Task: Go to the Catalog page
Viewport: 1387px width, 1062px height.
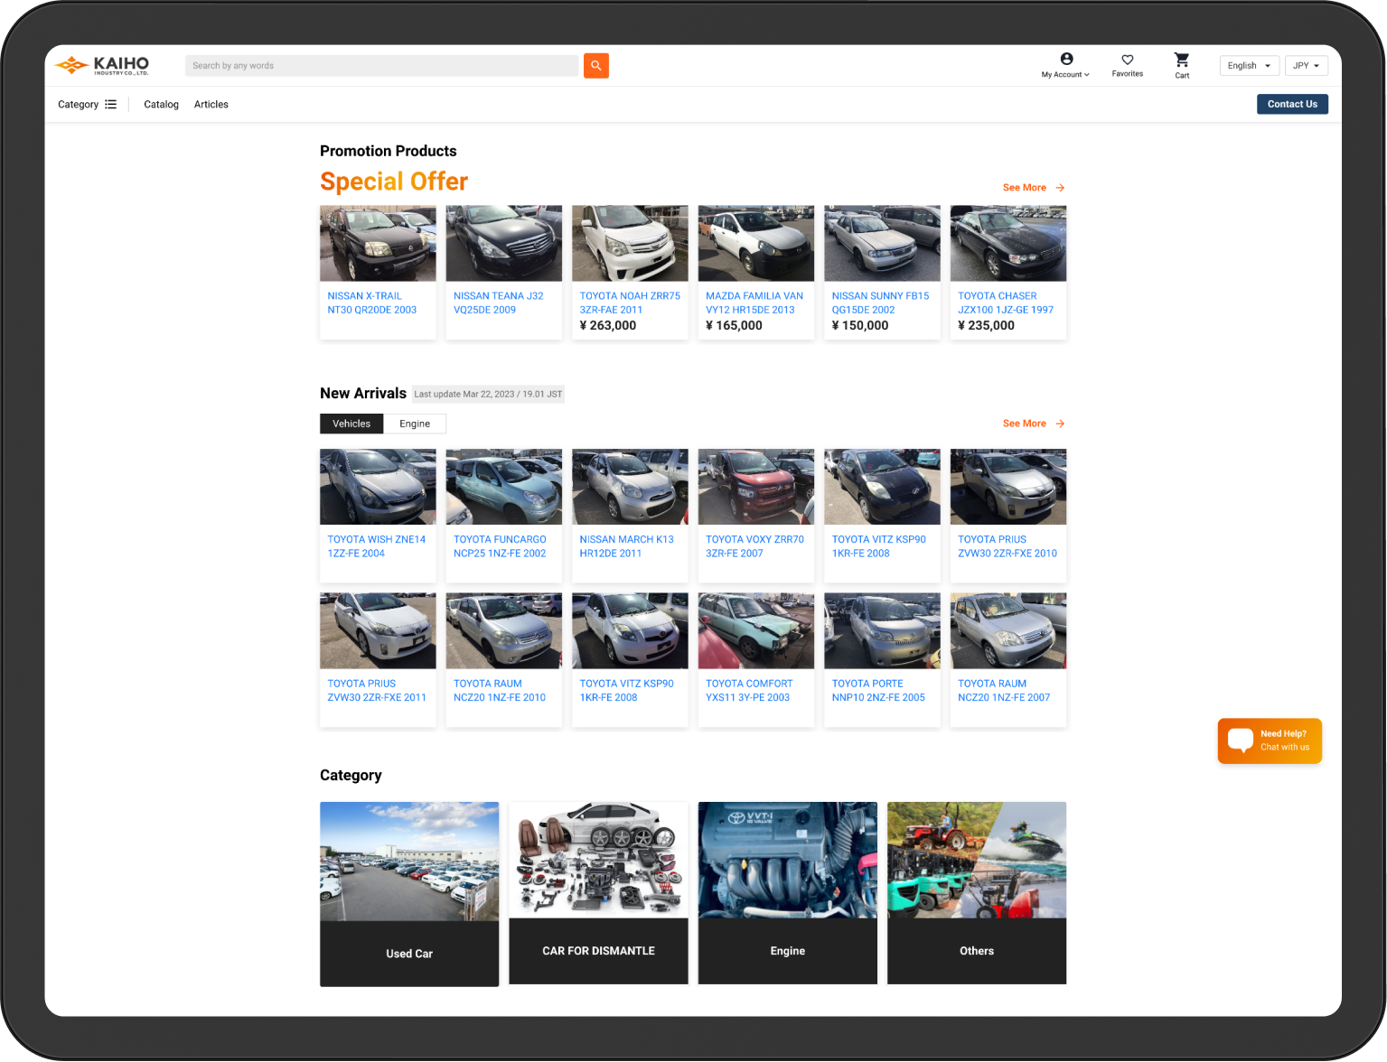Action: (162, 105)
